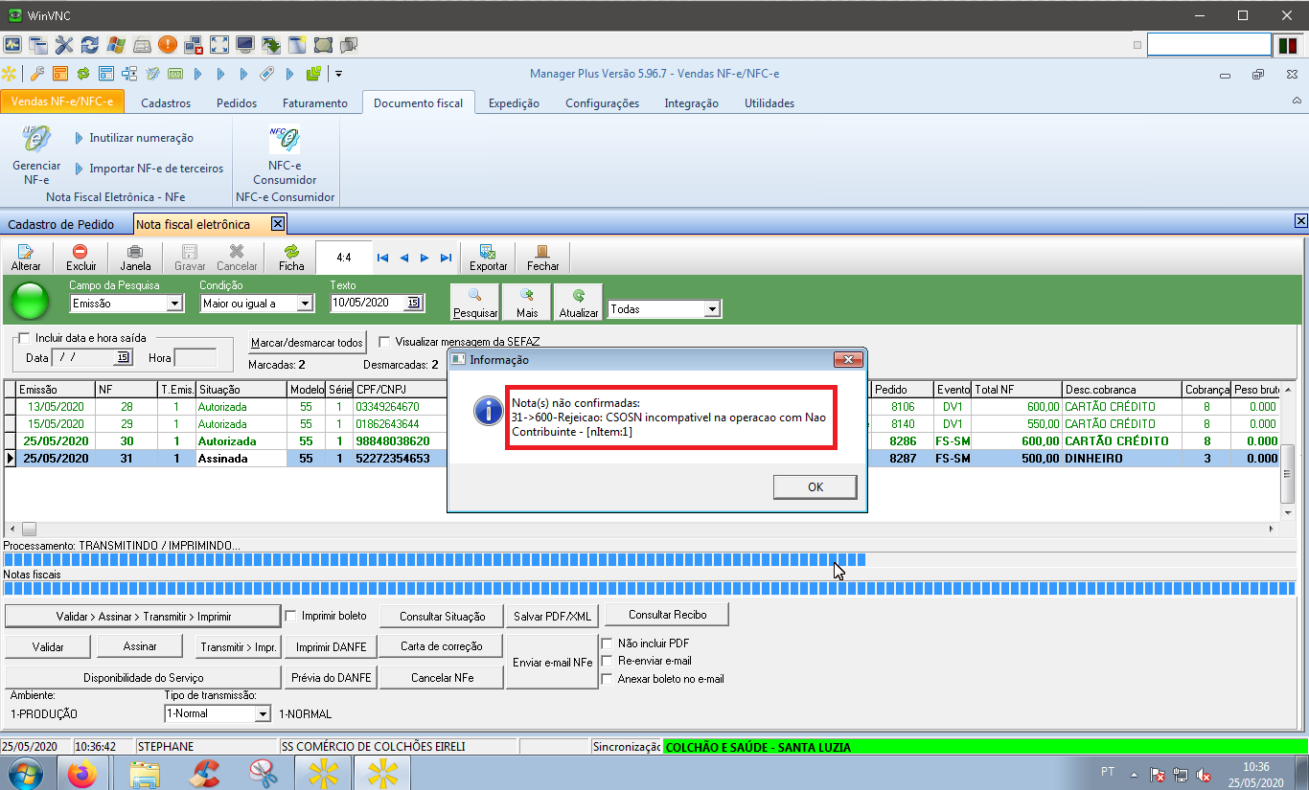Screen dimensions: 1309x790
Task: Click the Gerenciar NF-e icon
Action: click(x=35, y=142)
